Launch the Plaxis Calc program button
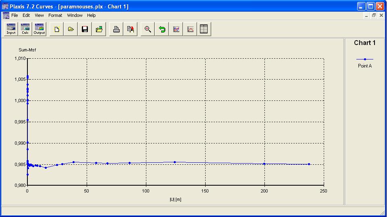The image size is (387, 217). click(25, 29)
